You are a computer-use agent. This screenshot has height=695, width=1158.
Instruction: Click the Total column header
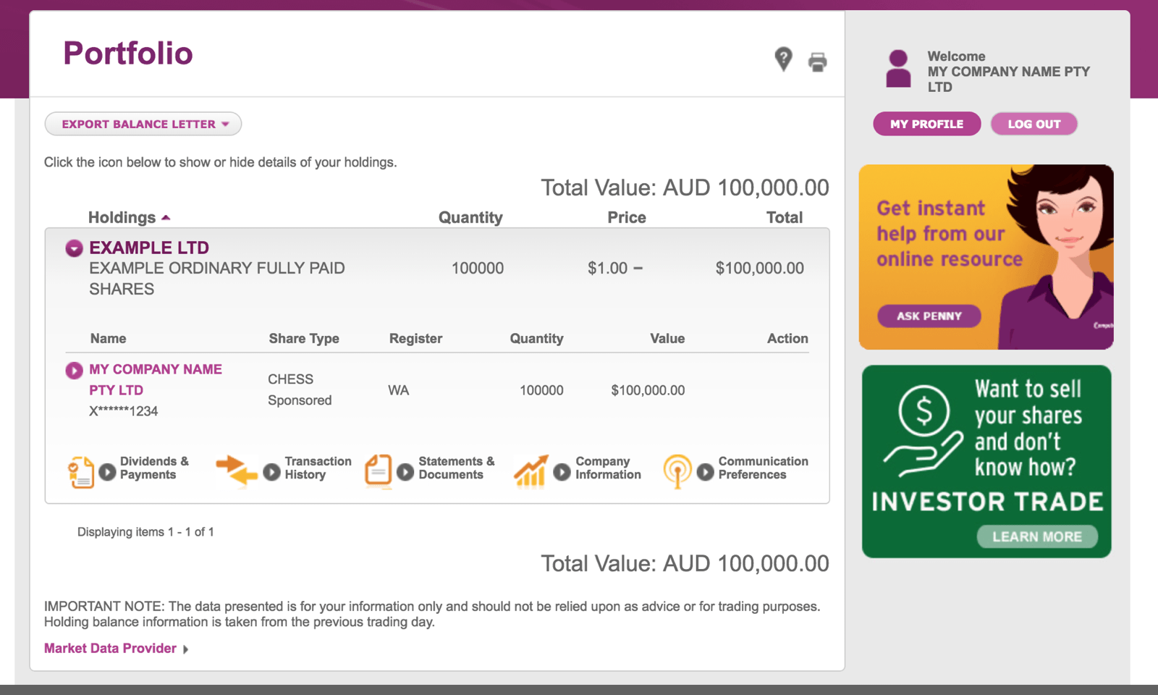pos(785,217)
